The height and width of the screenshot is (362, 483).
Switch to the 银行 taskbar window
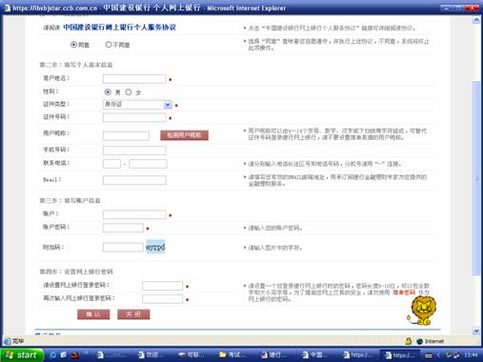coord(274,354)
